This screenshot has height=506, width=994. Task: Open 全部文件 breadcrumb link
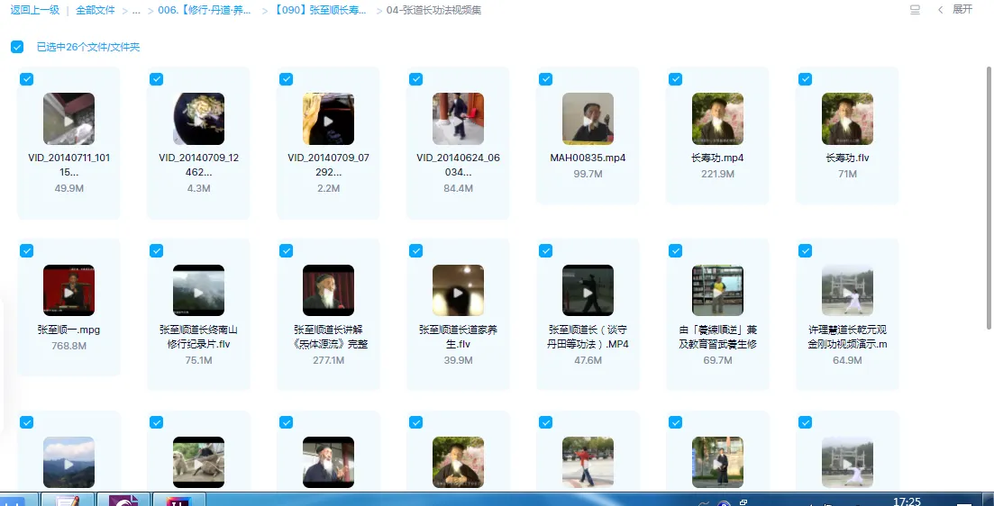click(x=97, y=10)
